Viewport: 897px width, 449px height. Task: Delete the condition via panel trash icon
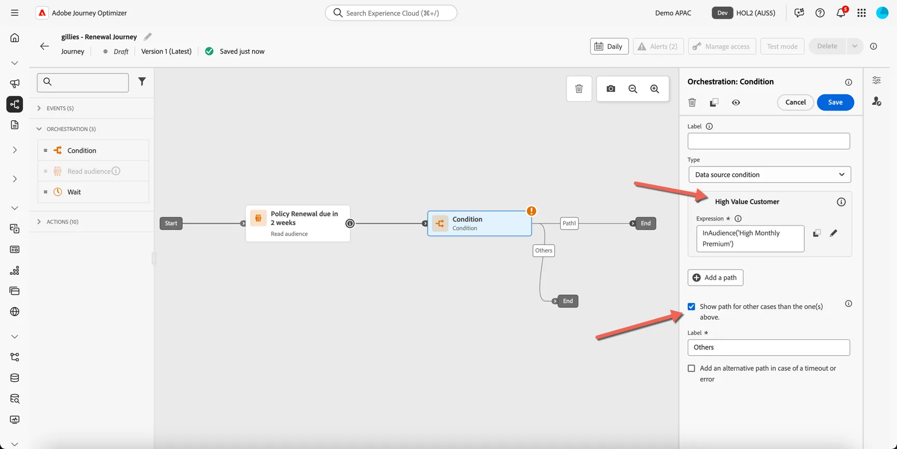[x=692, y=102]
